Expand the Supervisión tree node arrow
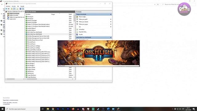Viewport: 197px width, 111px height. [x=6, y=19]
